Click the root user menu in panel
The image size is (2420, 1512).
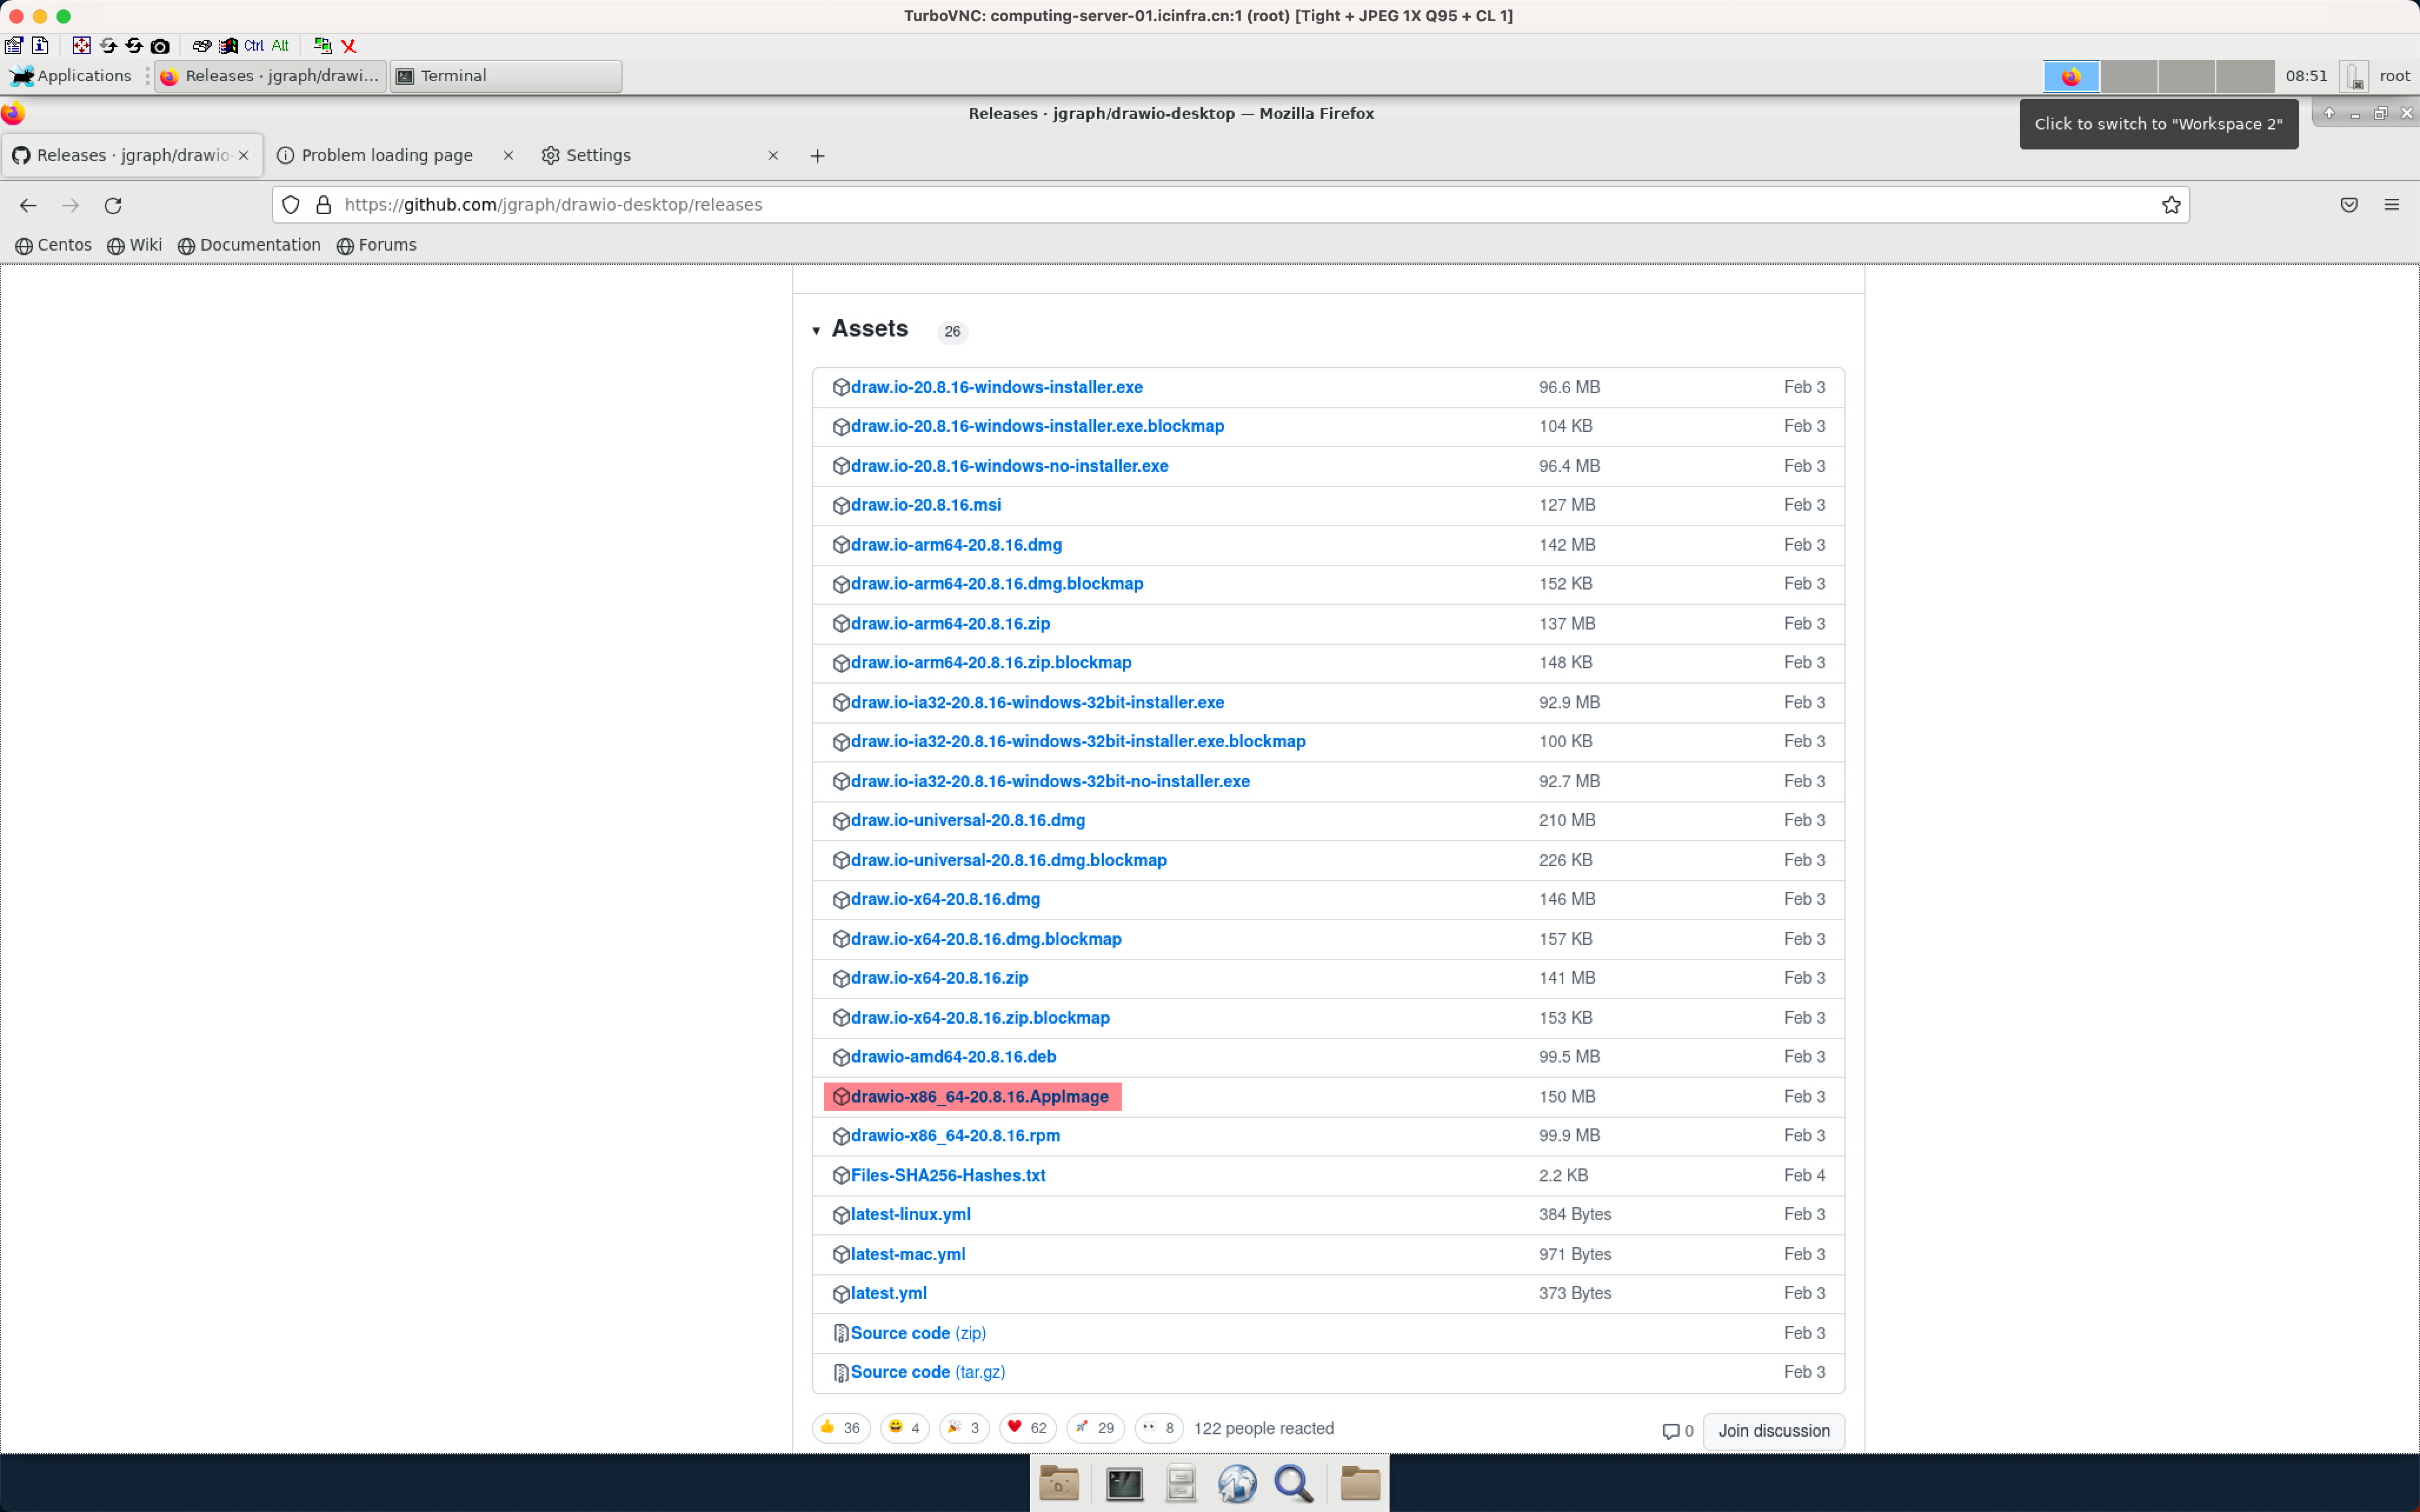pos(2394,76)
